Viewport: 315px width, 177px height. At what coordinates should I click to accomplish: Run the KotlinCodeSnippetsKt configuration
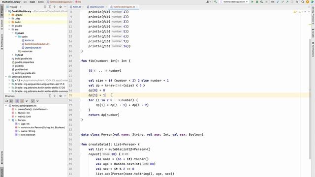(252, 2)
